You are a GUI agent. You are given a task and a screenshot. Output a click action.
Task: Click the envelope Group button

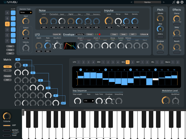(x=90, y=34)
